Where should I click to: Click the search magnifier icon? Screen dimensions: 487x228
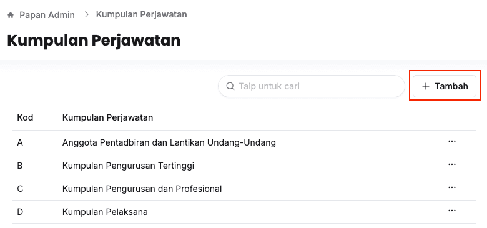(x=230, y=86)
